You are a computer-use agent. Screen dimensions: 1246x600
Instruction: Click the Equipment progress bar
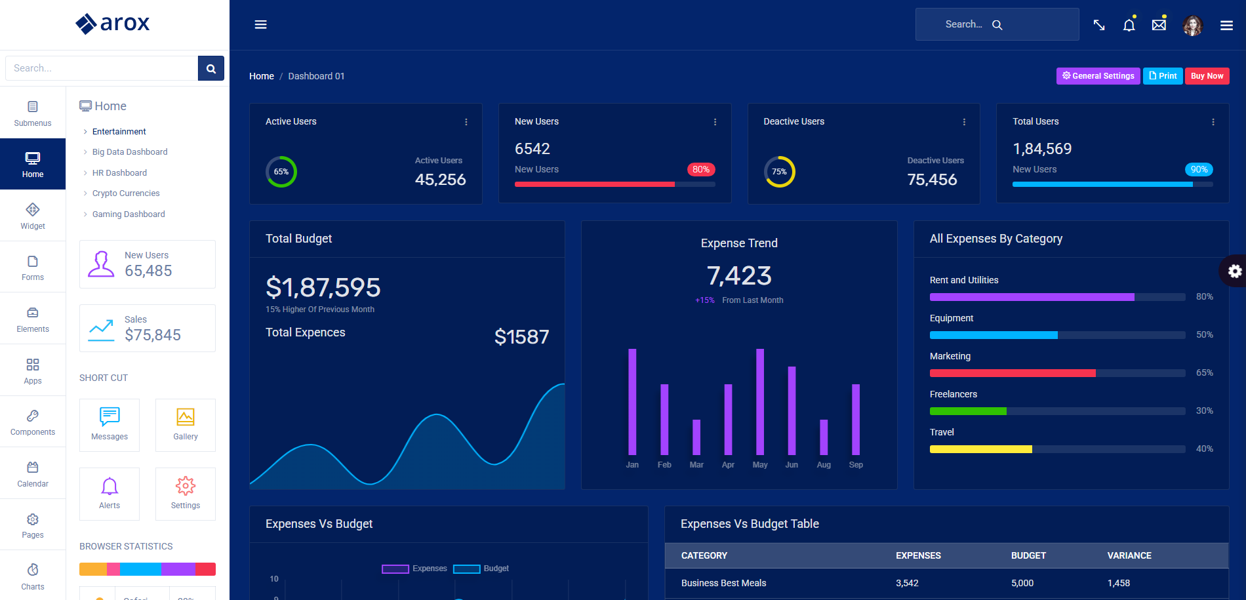tap(1058, 335)
